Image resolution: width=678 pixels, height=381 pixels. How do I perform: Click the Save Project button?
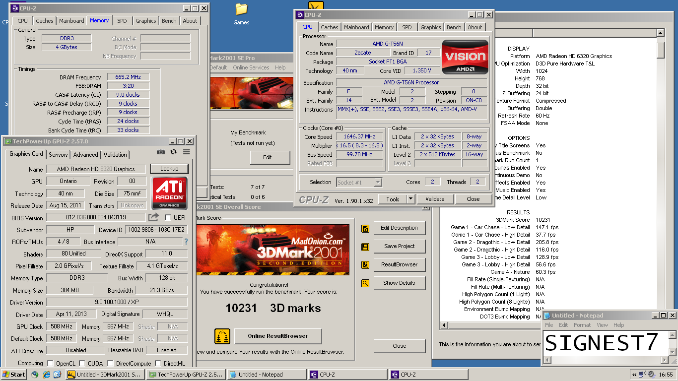(x=399, y=247)
